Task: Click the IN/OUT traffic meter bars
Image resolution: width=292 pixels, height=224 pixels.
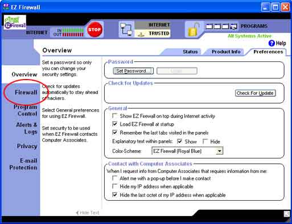Action: coord(73,32)
